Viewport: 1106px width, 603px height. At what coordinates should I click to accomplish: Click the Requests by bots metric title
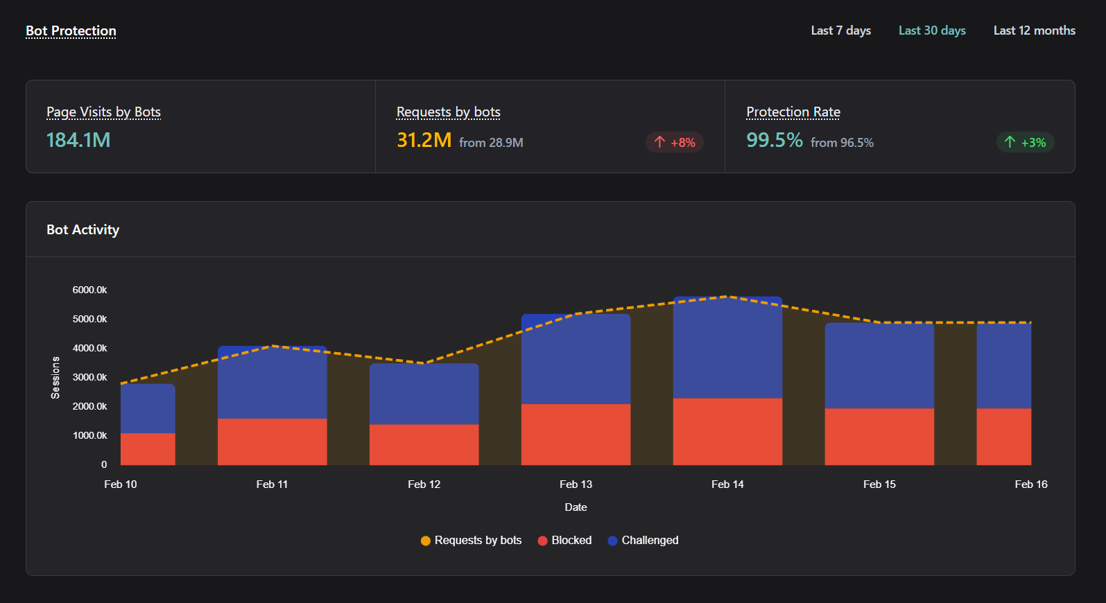click(x=448, y=112)
